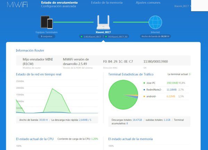The height and width of the screenshot is (150, 208).
Task: Click the green dot next to Jose-PC
Action: pos(144,83)
